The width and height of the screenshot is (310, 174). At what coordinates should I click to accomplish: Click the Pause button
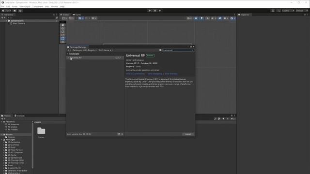click(x=155, y=11)
